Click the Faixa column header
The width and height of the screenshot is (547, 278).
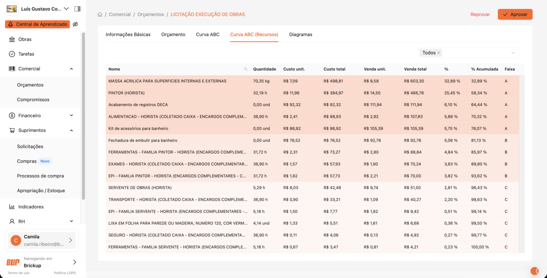(510, 69)
